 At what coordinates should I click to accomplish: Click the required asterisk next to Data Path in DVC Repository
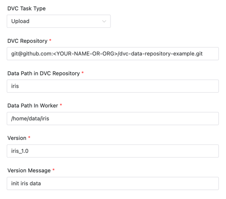[83, 73]
